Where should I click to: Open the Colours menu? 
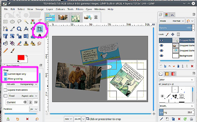60,9
